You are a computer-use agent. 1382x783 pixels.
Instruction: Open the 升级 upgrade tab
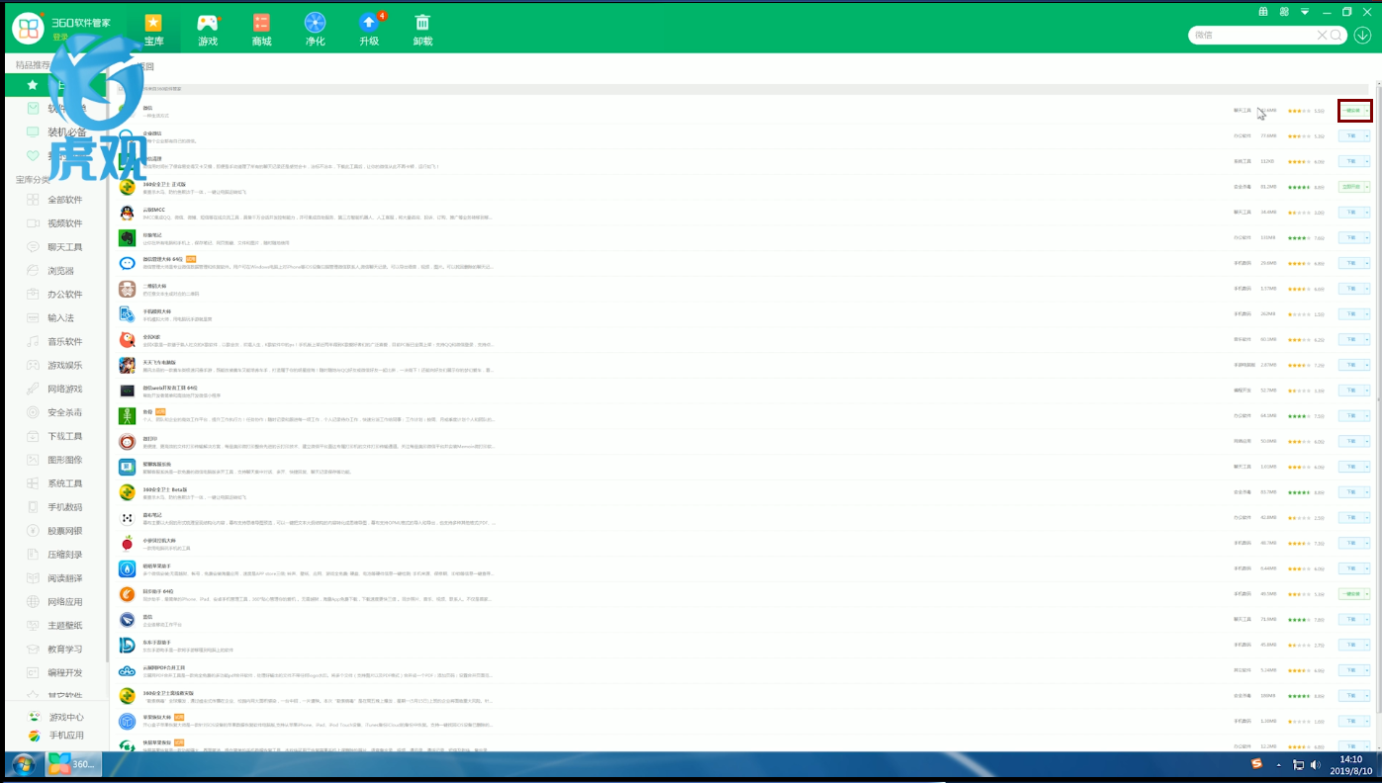pyautogui.click(x=369, y=30)
